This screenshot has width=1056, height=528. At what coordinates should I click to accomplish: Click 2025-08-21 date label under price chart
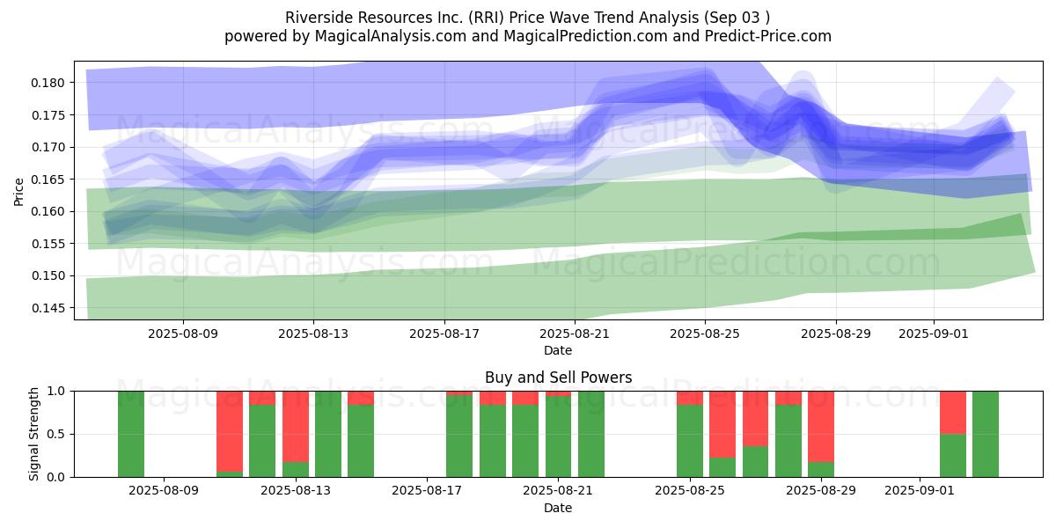point(575,334)
